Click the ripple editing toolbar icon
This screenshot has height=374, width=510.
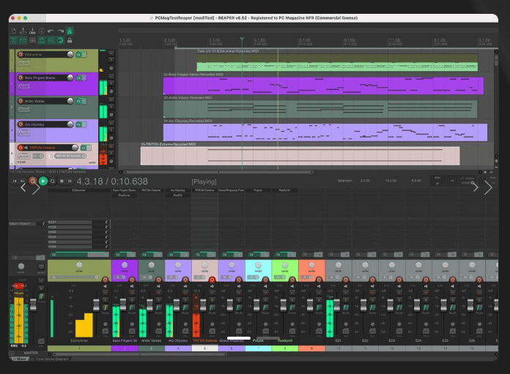[x=32, y=40]
